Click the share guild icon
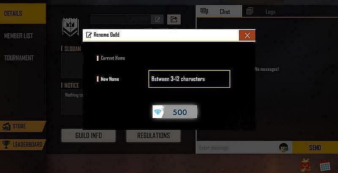Screen dimensions: 338x173 [x=174, y=19]
